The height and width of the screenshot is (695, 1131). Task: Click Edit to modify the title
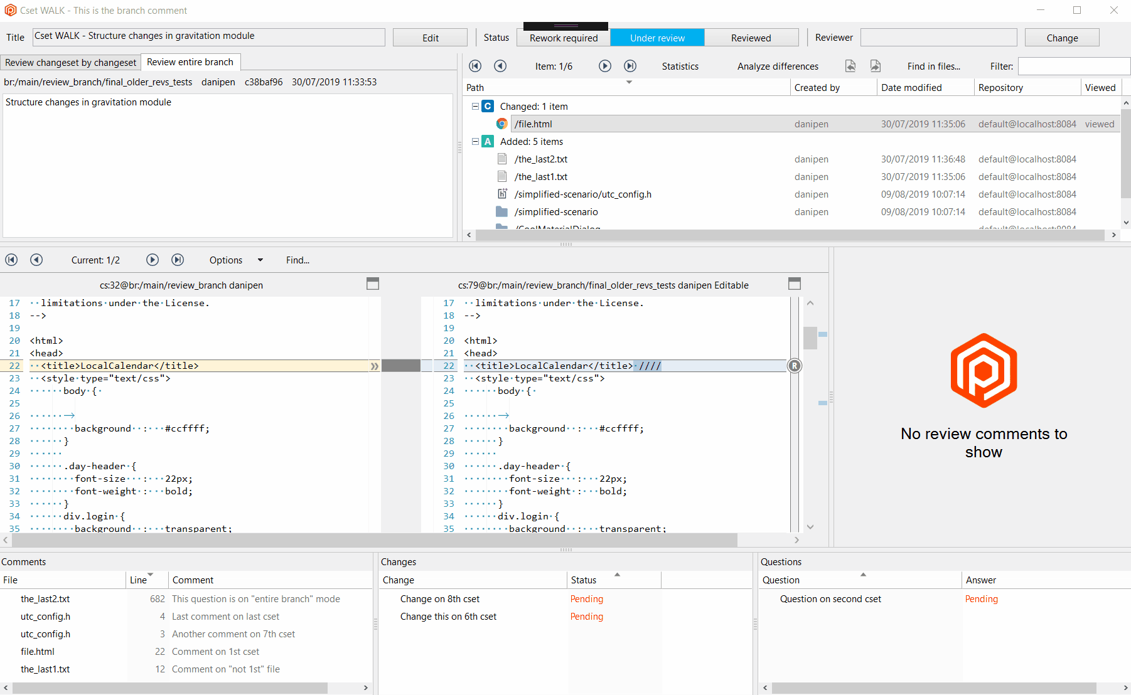click(x=430, y=37)
